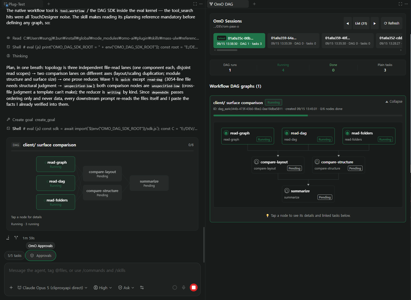Refresh the OmO Sessions list

pos(392,23)
